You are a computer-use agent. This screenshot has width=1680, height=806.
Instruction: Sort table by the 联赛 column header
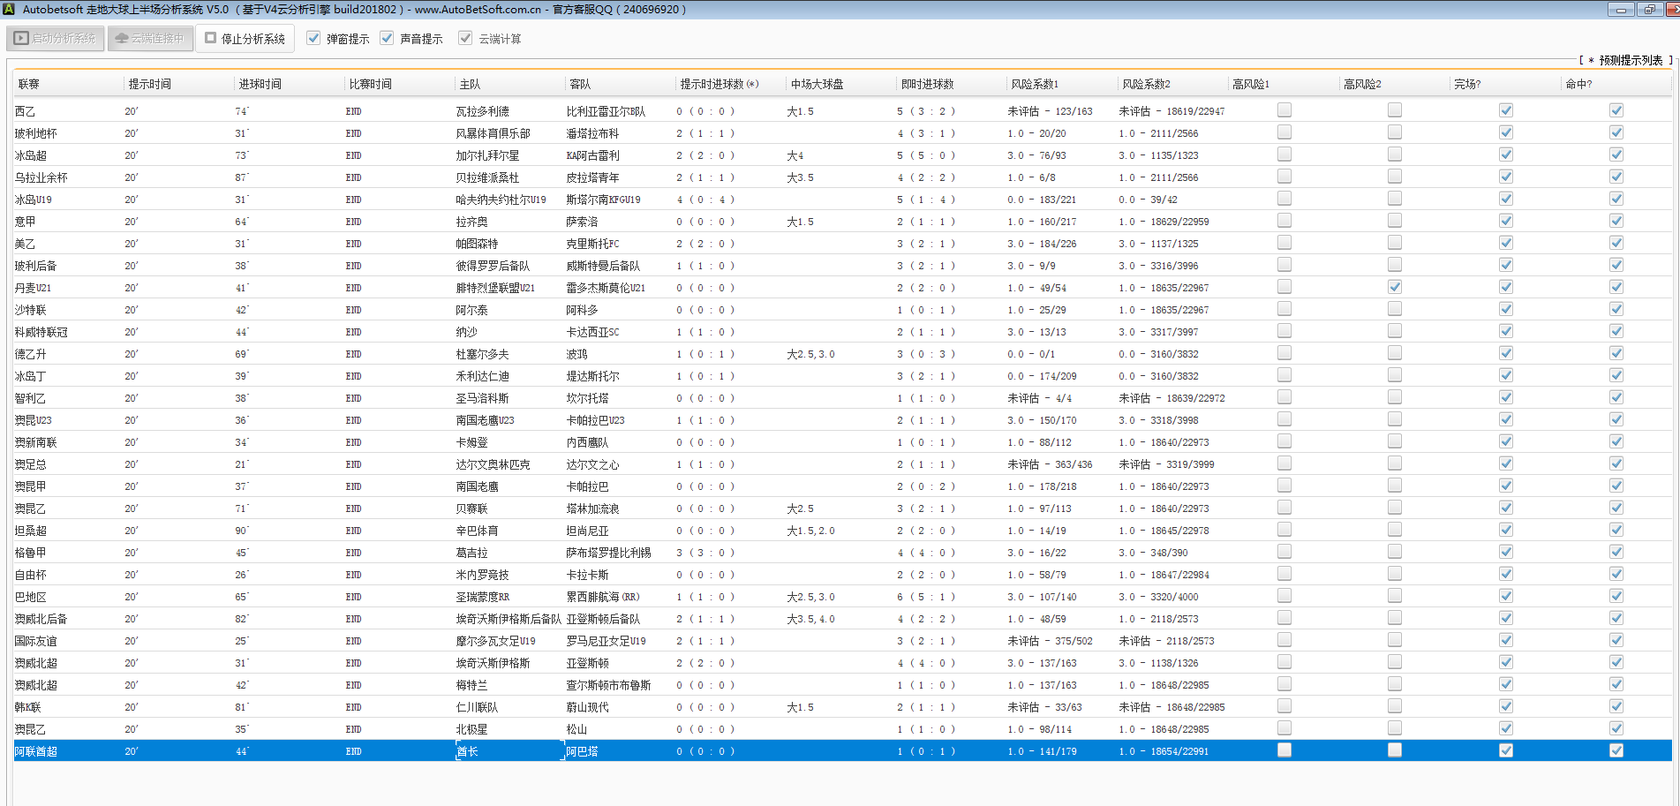click(29, 84)
